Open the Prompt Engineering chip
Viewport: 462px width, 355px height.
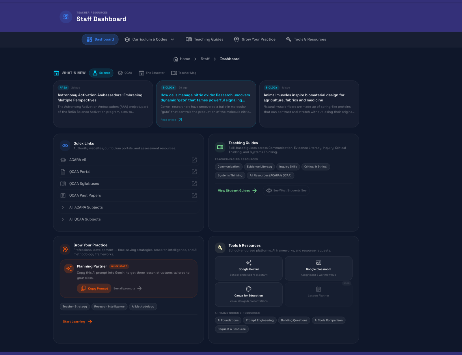(x=260, y=320)
